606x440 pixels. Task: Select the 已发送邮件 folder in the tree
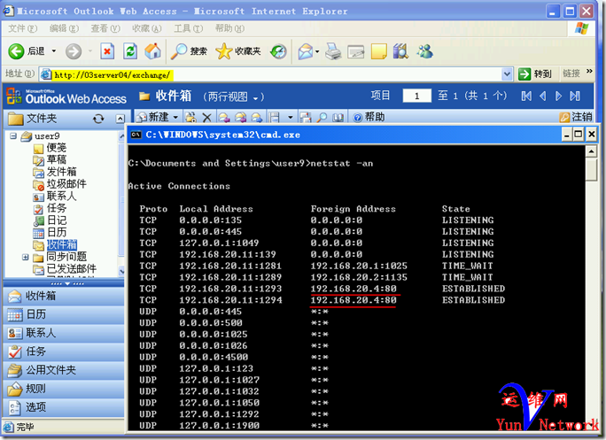tap(71, 269)
